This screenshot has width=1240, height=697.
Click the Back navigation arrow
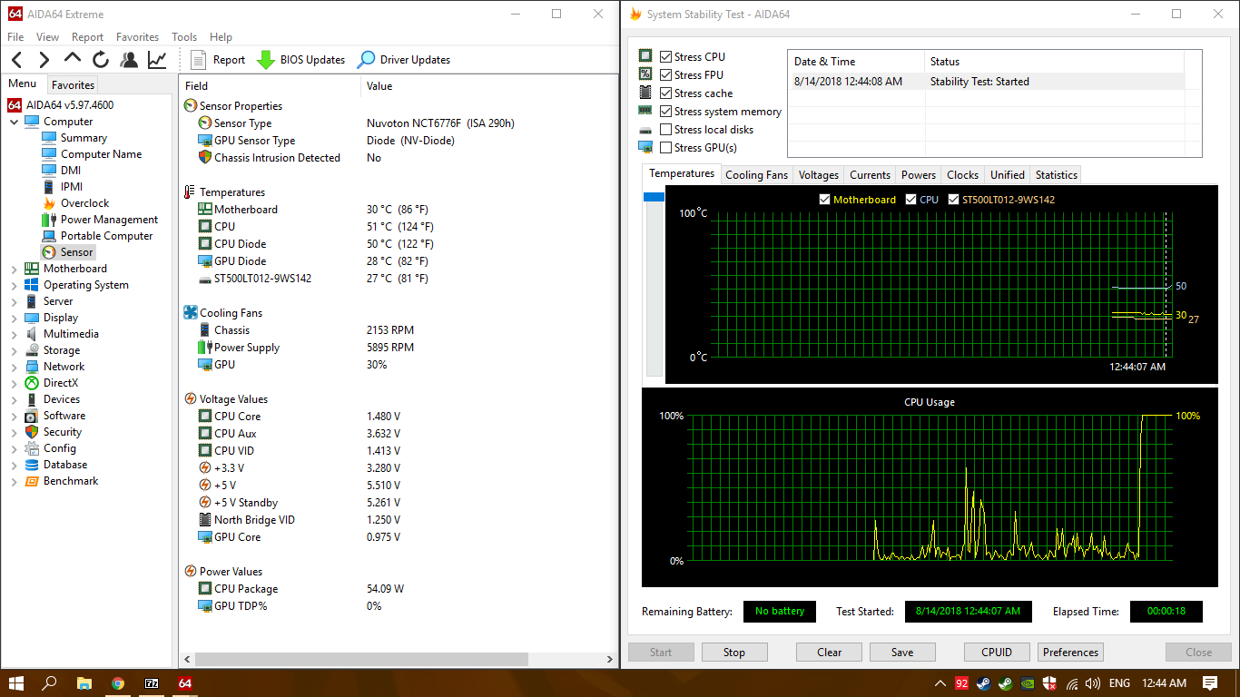[17, 60]
